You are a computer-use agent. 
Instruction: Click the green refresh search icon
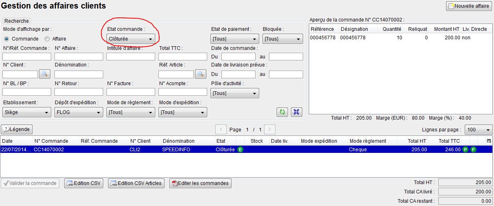click(x=282, y=112)
